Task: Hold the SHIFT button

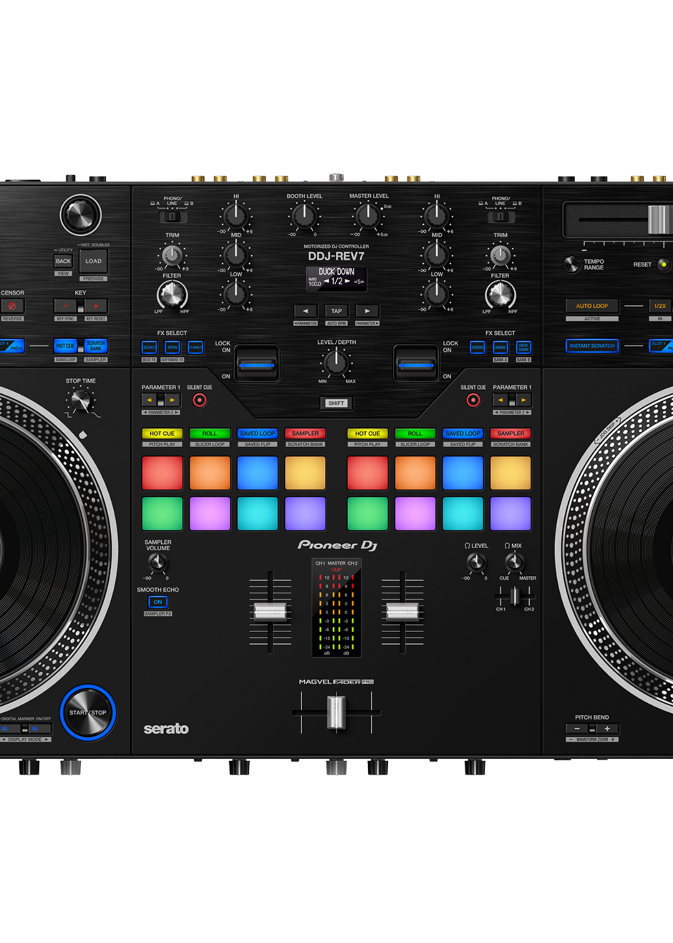Action: 336,403
